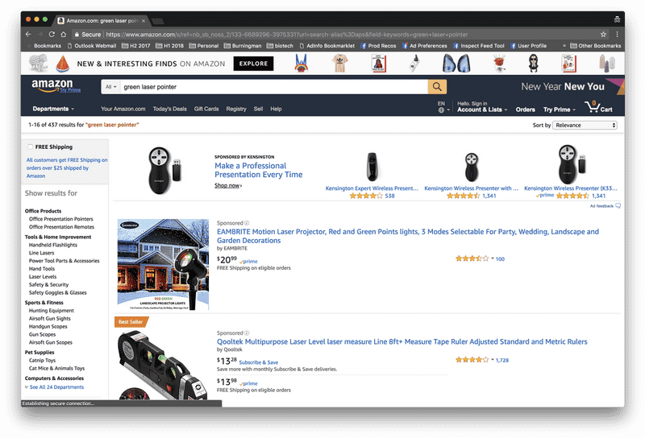
Task: Click the search box containing green laser pointer
Action: pos(273,86)
